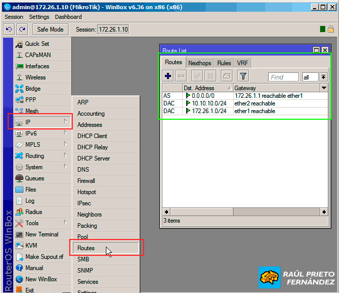The image size is (339, 293).
Task: Click the Undo arrow in toolbar
Action: point(9,30)
